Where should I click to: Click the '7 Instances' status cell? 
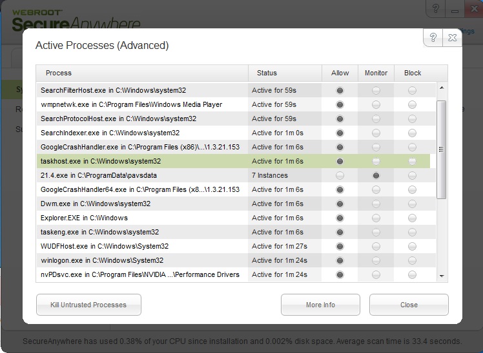tap(285, 175)
